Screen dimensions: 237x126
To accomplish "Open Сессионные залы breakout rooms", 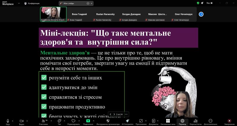I will [x=168, y=121].
